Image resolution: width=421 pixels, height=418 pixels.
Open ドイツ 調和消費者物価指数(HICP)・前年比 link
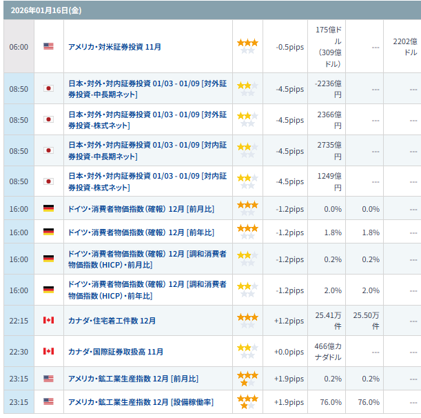(x=147, y=290)
